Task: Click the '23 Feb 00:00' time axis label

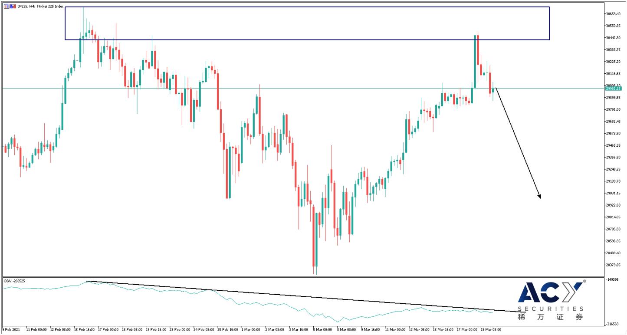Action: [180, 329]
